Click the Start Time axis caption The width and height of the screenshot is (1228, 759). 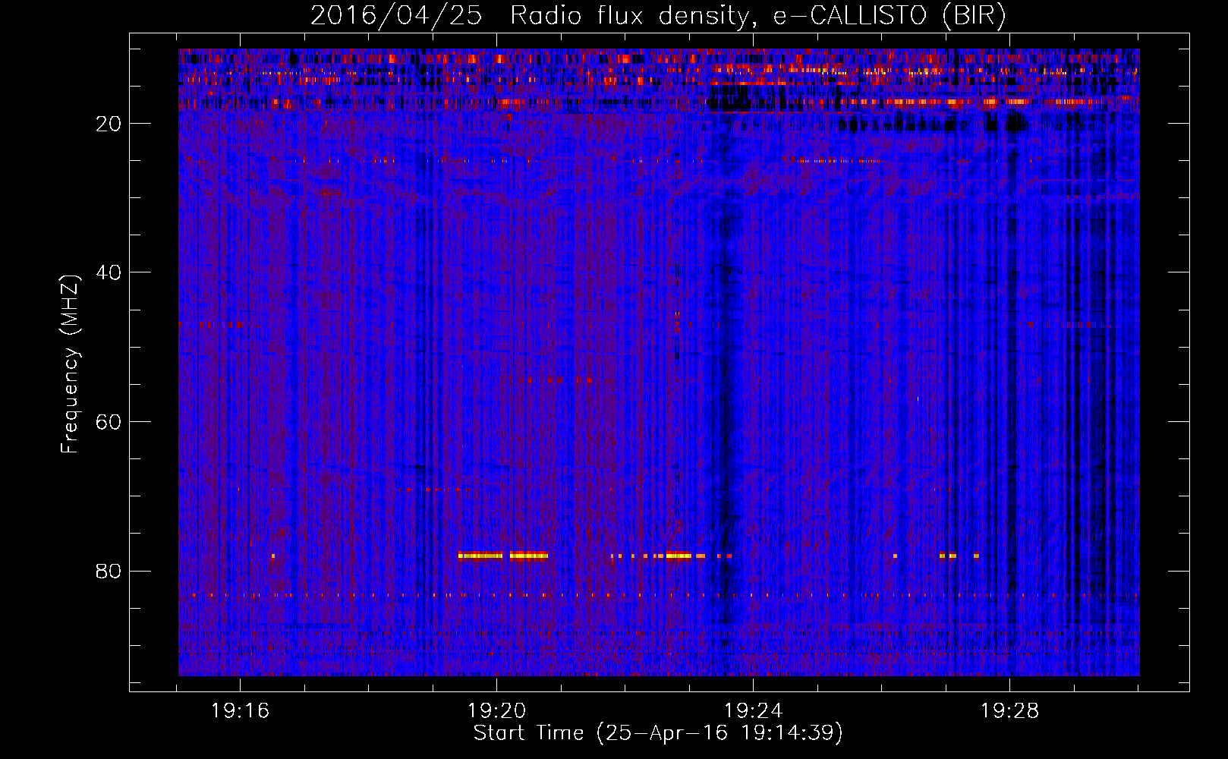pos(658,733)
